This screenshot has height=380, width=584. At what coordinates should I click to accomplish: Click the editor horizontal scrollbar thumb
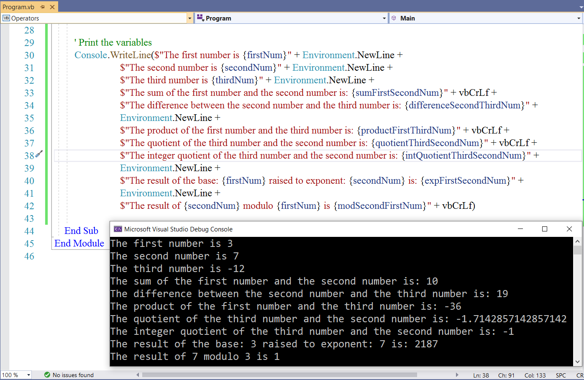coord(279,375)
